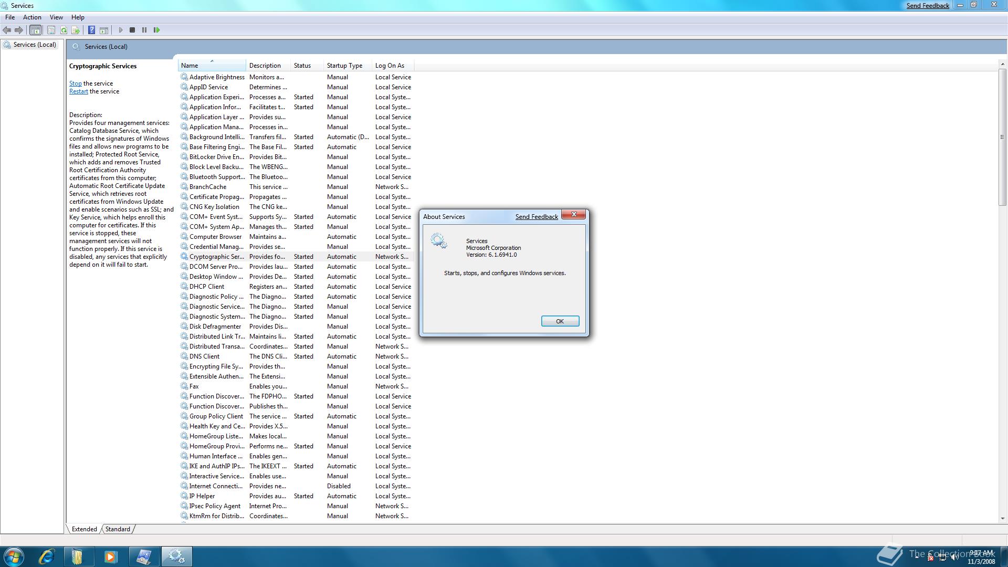Click the Disabled startup type of Internet Connection row

pyautogui.click(x=339, y=486)
